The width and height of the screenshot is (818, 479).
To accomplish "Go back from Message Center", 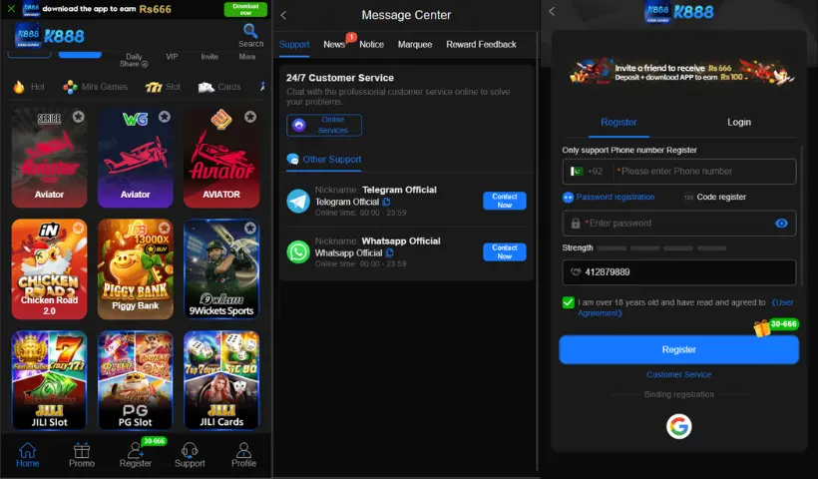I will click(x=283, y=16).
